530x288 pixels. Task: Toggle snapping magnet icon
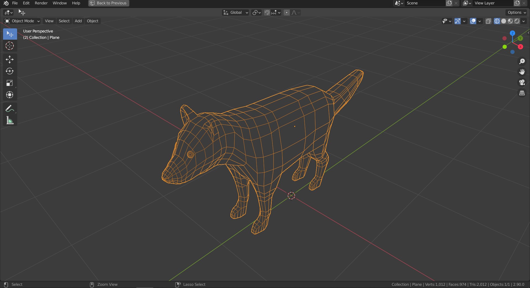point(267,12)
